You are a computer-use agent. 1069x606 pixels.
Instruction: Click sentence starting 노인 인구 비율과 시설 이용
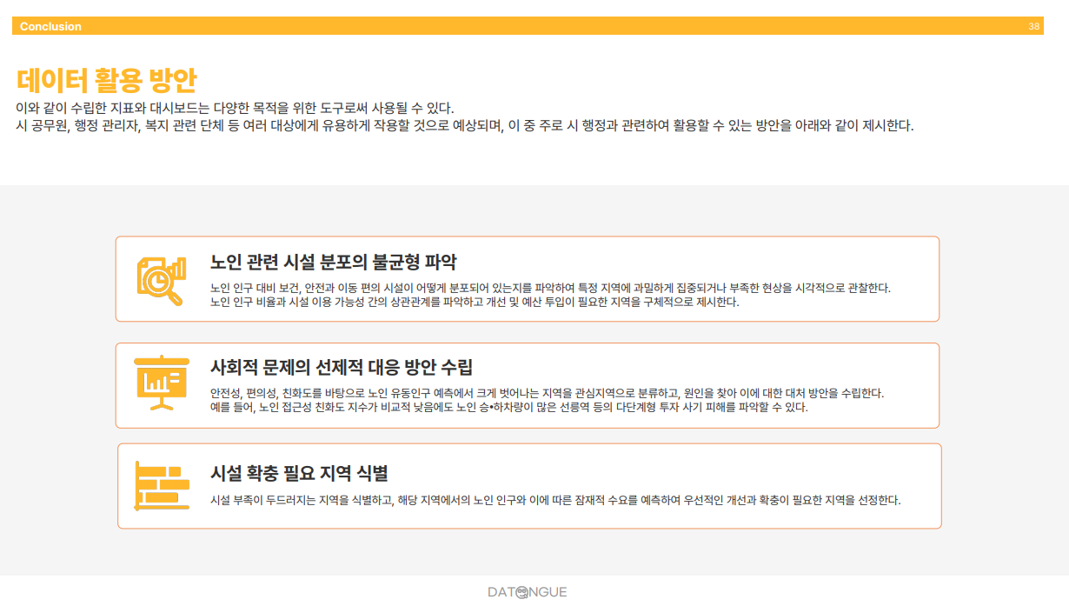[475, 303]
